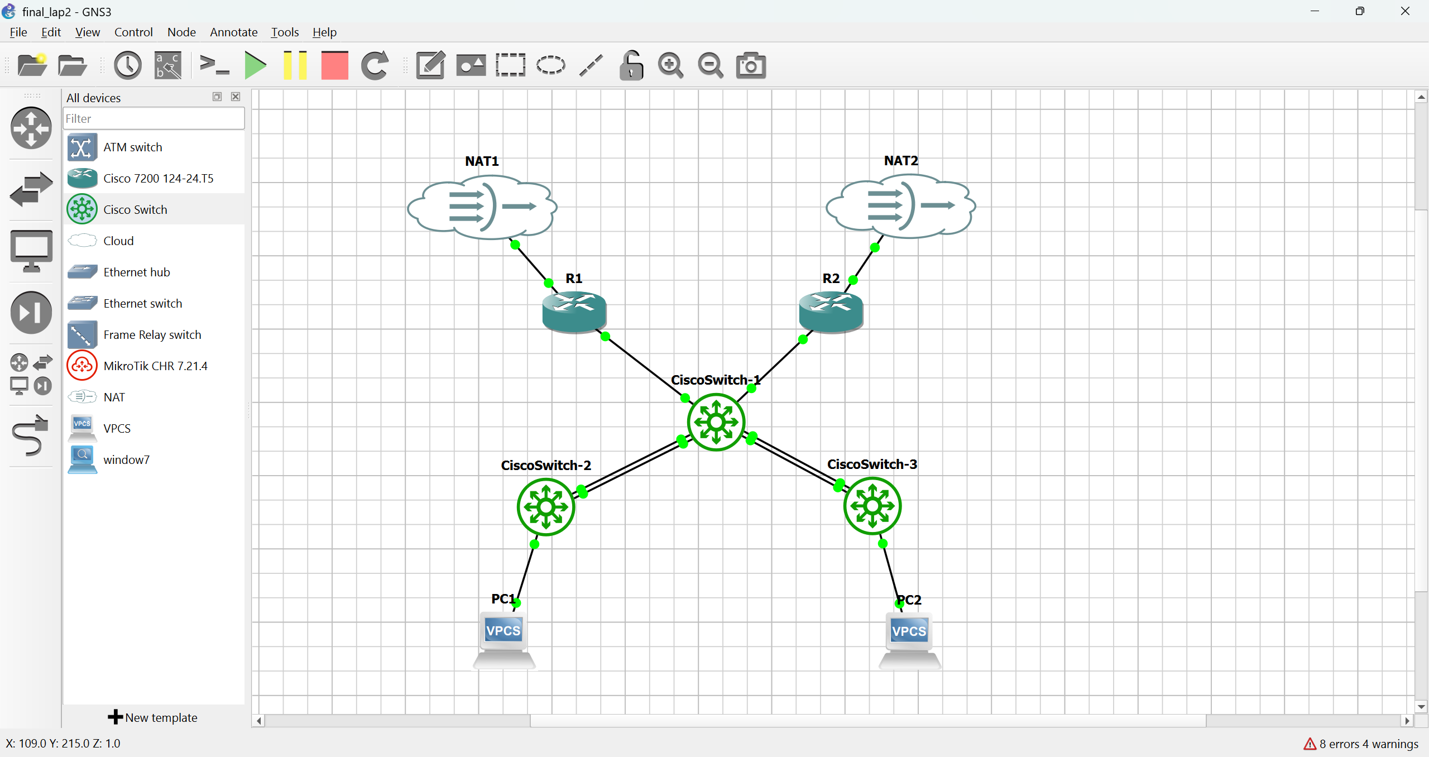Select NAT in device list
This screenshot has width=1429, height=757.
point(154,397)
